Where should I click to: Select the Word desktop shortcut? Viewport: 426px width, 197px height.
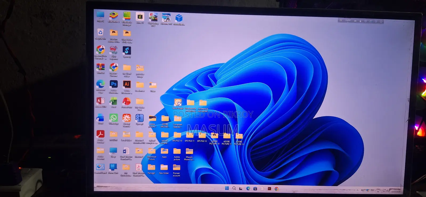[x=100, y=119]
